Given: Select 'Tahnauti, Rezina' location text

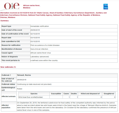Looking at the screenshot, I should (x=24, y=75).
